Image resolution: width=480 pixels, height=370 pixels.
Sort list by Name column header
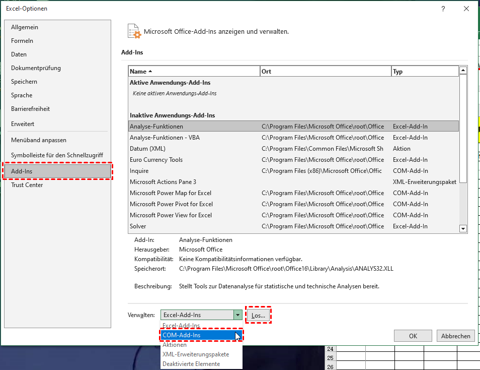point(194,72)
